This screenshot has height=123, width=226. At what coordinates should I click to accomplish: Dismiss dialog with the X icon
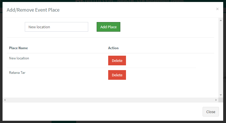click(x=217, y=9)
